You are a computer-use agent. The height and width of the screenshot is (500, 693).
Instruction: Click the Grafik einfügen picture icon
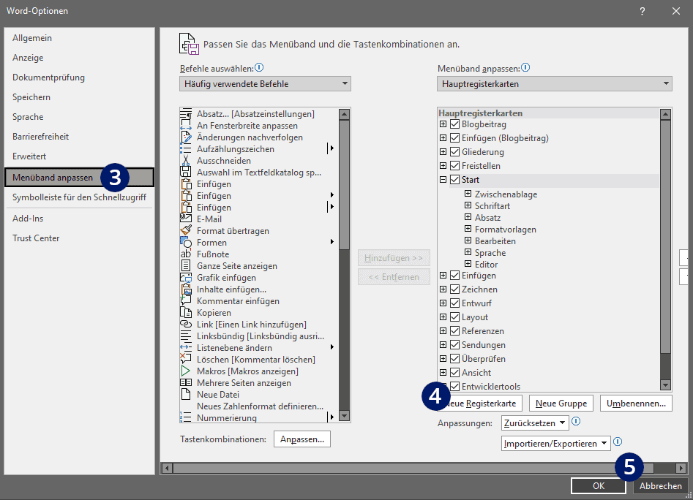tap(186, 278)
